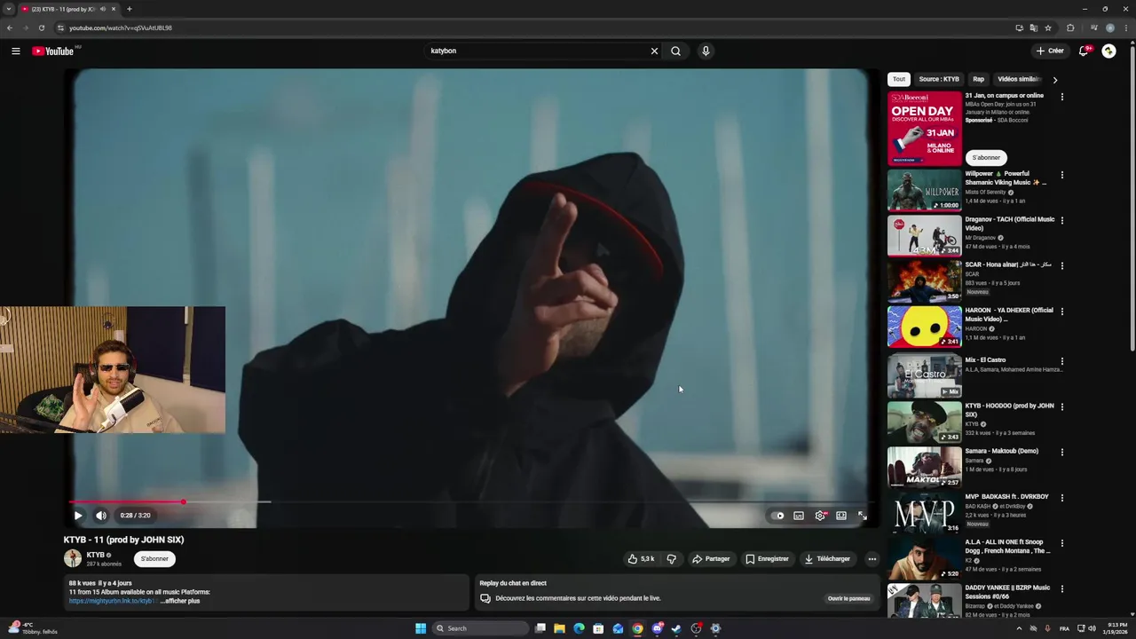Image resolution: width=1136 pixels, height=639 pixels.
Task: Open HAROON - YA DHEKER video title
Action: (x=1009, y=314)
